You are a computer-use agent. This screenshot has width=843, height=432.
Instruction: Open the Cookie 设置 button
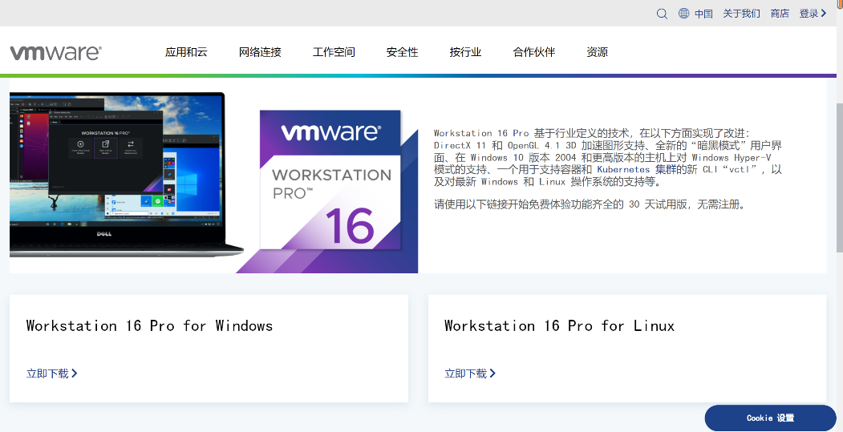(x=770, y=418)
